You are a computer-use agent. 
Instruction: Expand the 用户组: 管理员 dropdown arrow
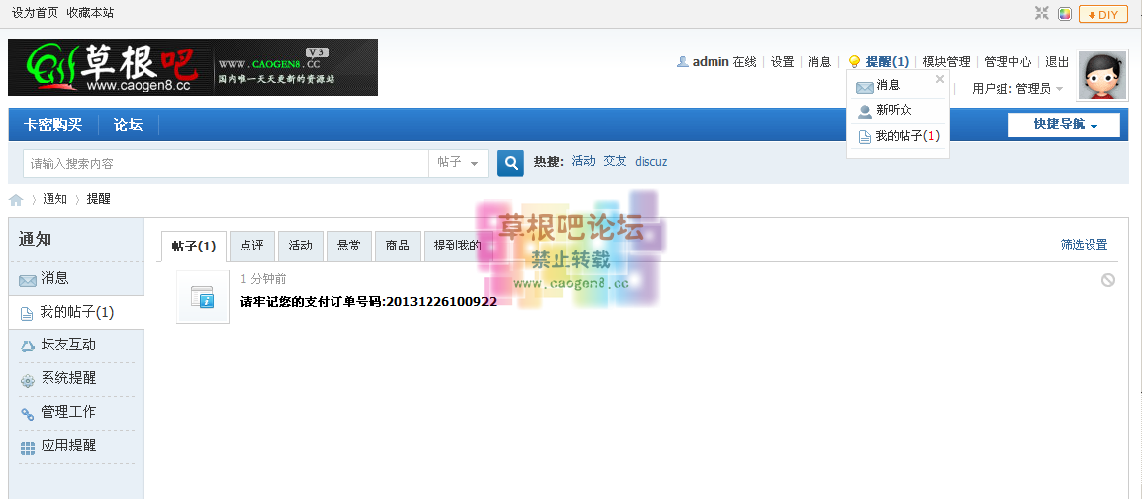tap(1059, 89)
